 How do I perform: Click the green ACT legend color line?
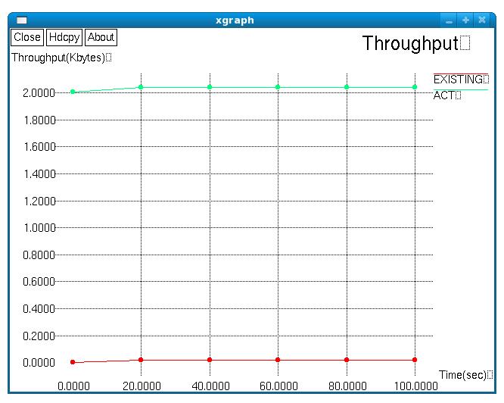pyautogui.click(x=461, y=89)
